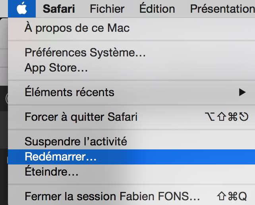
Task: Click the dark window strip left of the menu
Action: (x=4, y=119)
